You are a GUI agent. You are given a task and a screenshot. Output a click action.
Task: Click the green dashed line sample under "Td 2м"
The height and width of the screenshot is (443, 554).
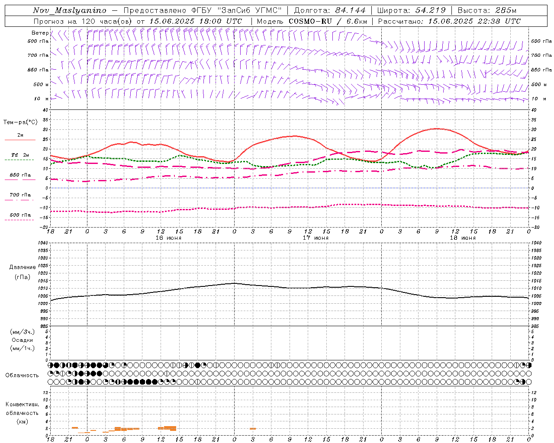(x=19, y=160)
